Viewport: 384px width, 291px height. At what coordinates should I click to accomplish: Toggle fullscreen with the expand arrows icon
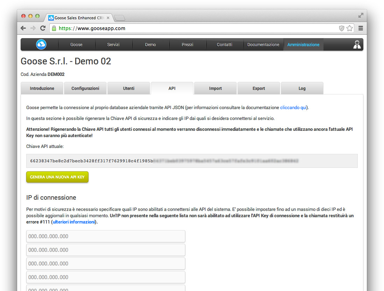[361, 15]
